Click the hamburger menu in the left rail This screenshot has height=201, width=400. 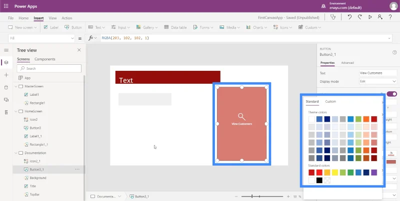click(6, 50)
